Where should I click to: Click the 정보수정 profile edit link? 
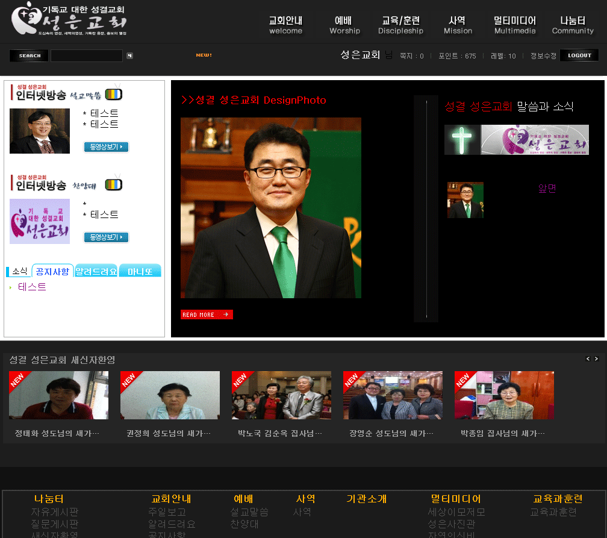pos(543,56)
